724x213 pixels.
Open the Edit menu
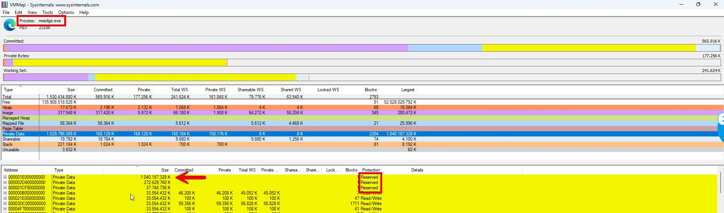click(x=19, y=12)
